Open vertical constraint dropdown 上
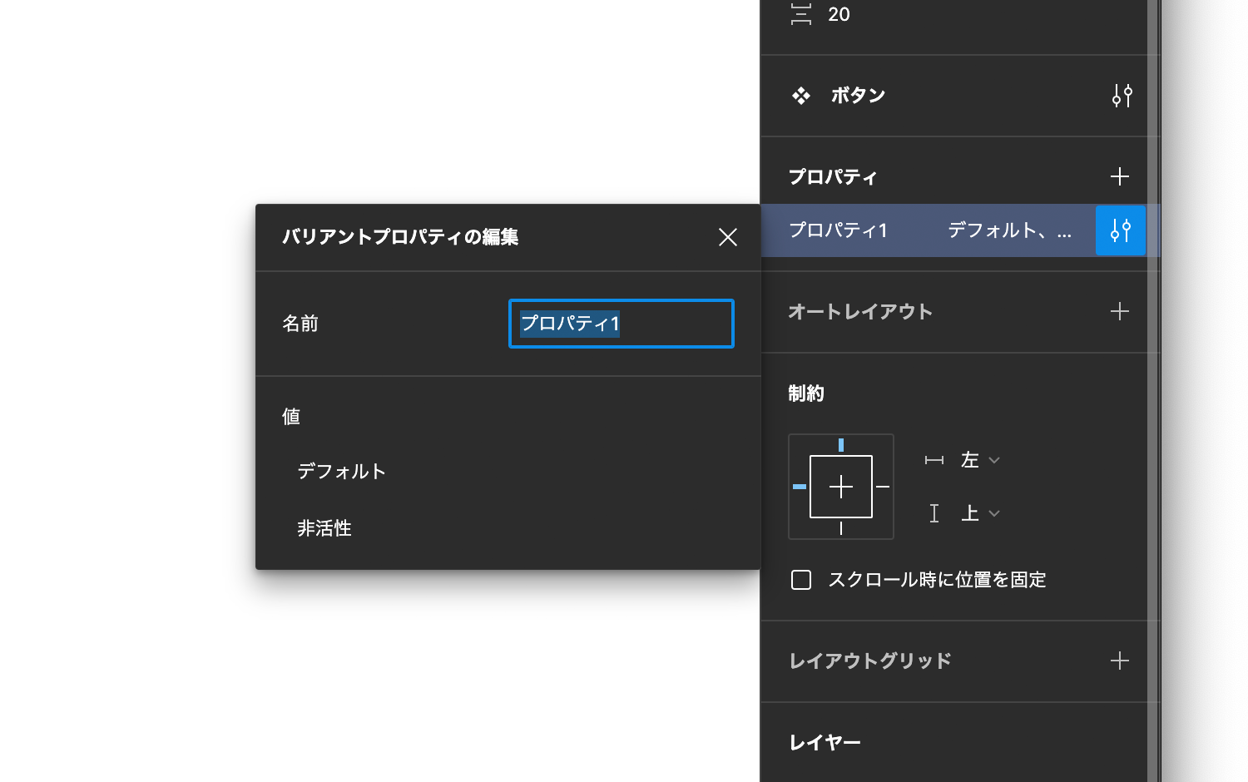 click(980, 513)
